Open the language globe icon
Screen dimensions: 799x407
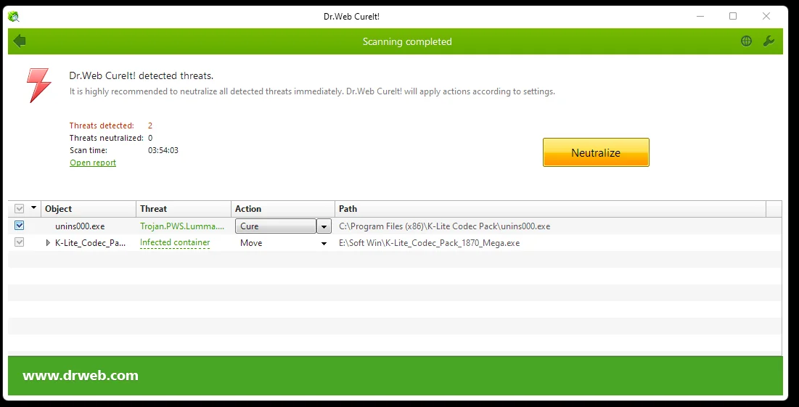click(x=746, y=41)
